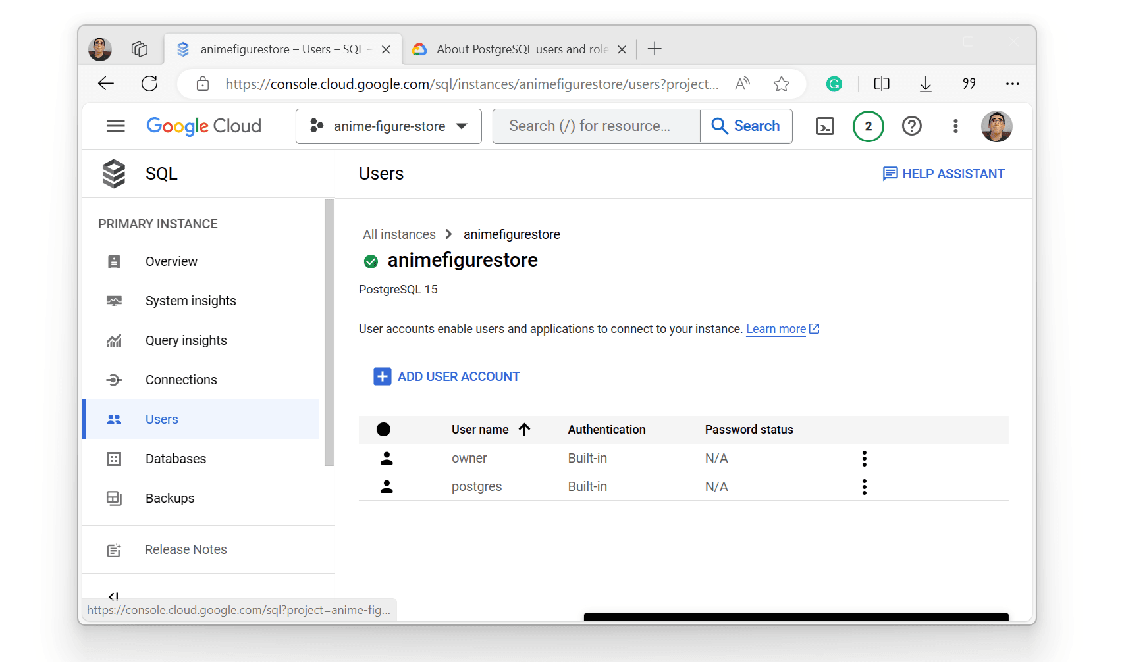Sort by User name column header
The width and height of the screenshot is (1124, 662).
tap(491, 430)
